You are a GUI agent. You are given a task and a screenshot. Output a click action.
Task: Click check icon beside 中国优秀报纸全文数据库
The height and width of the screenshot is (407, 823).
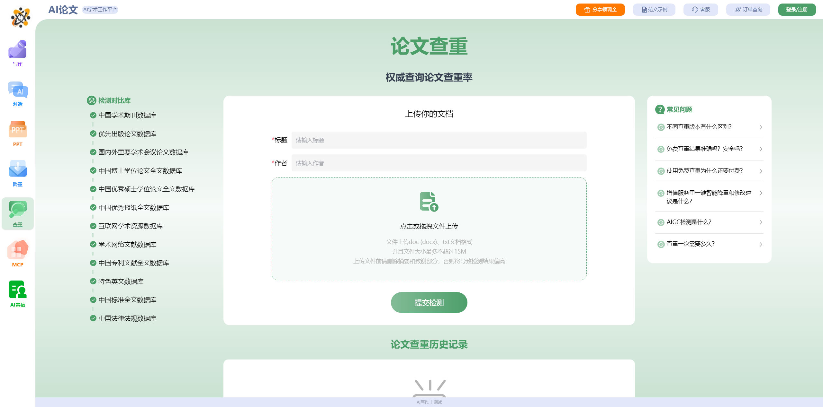pyautogui.click(x=93, y=207)
